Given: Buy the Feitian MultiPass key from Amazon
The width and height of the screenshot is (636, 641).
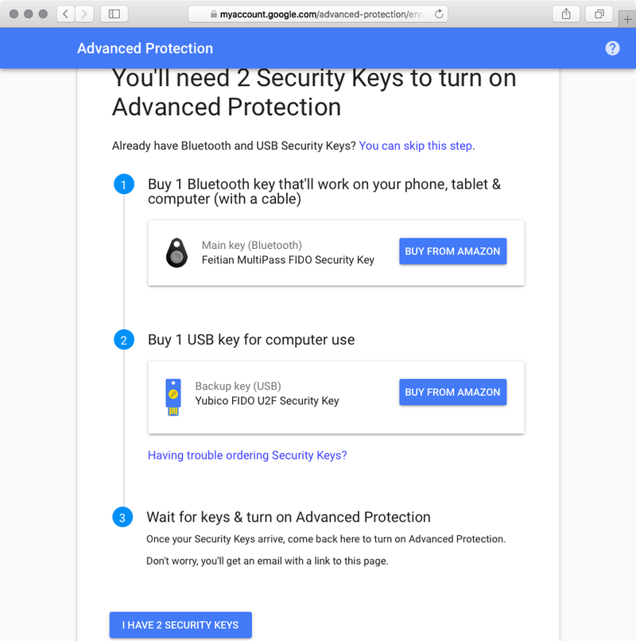Looking at the screenshot, I should (452, 251).
